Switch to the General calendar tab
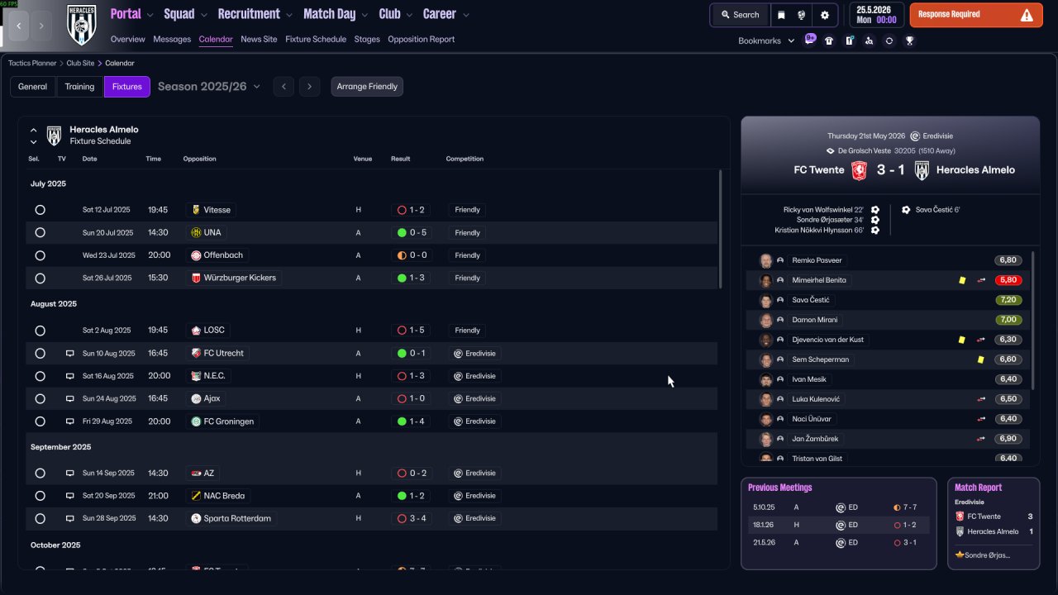The width and height of the screenshot is (1058, 595). pyautogui.click(x=33, y=87)
